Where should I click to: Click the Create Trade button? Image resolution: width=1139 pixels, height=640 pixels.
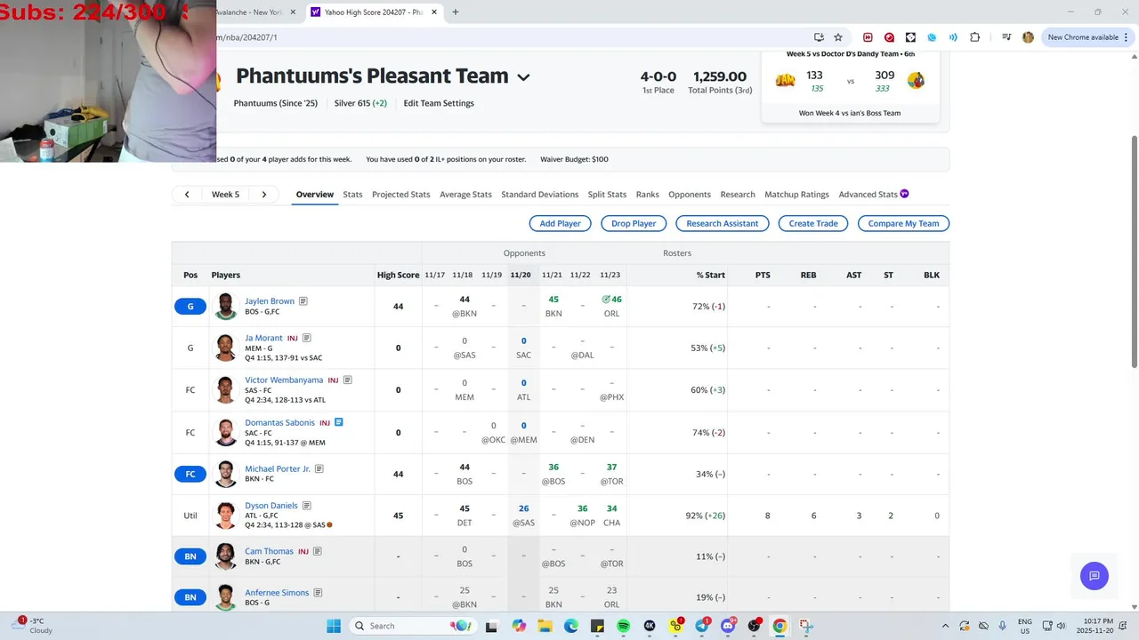point(813,223)
